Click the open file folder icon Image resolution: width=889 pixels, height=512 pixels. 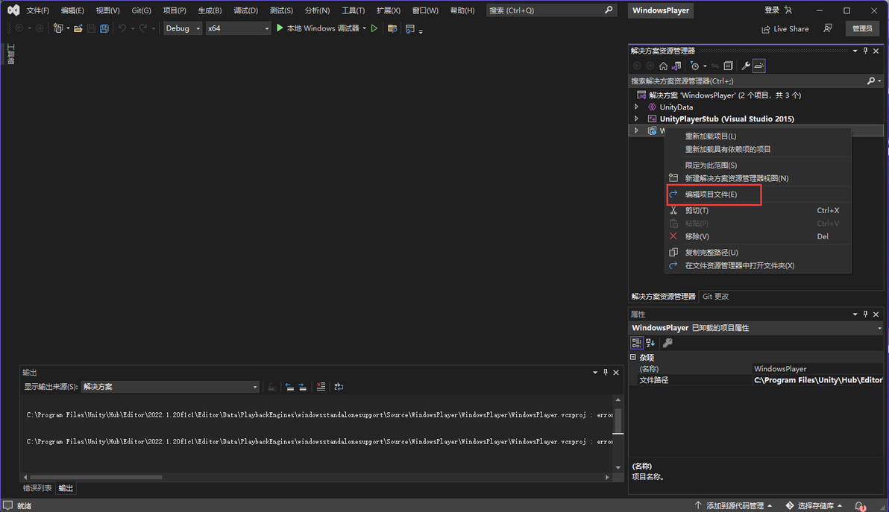pos(78,28)
